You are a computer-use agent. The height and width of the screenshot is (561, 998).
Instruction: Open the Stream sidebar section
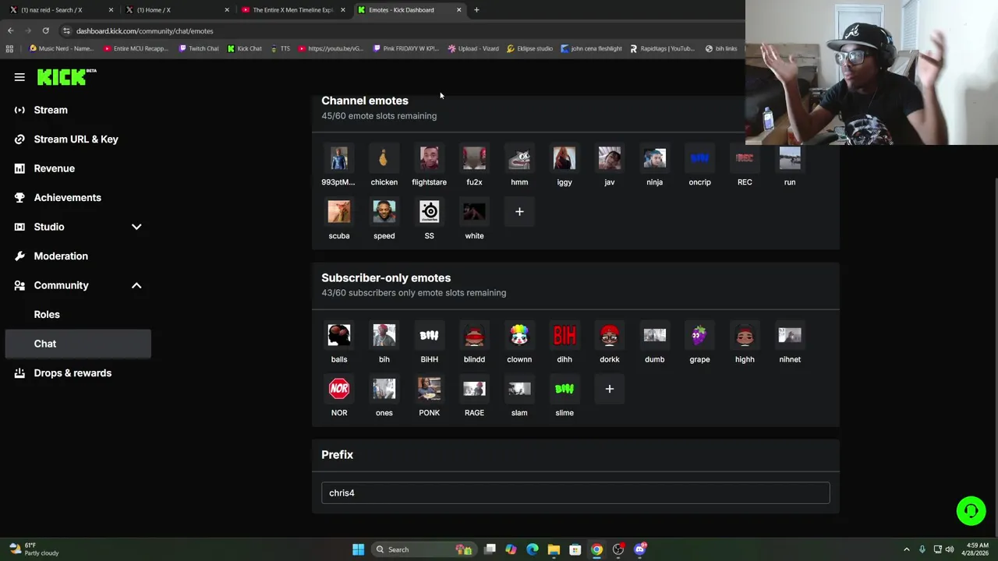[78, 110]
